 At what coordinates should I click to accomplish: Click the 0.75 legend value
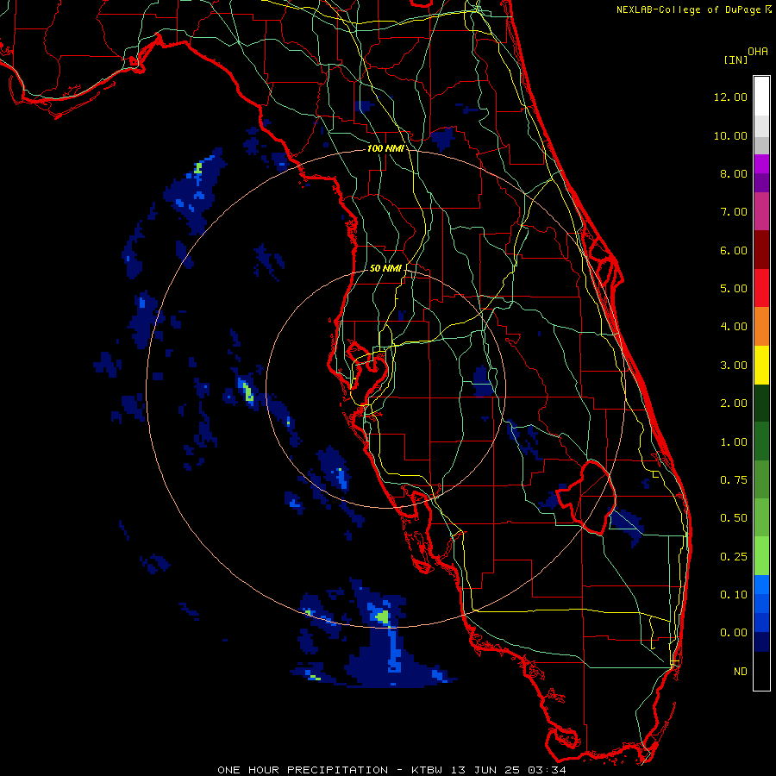click(734, 480)
